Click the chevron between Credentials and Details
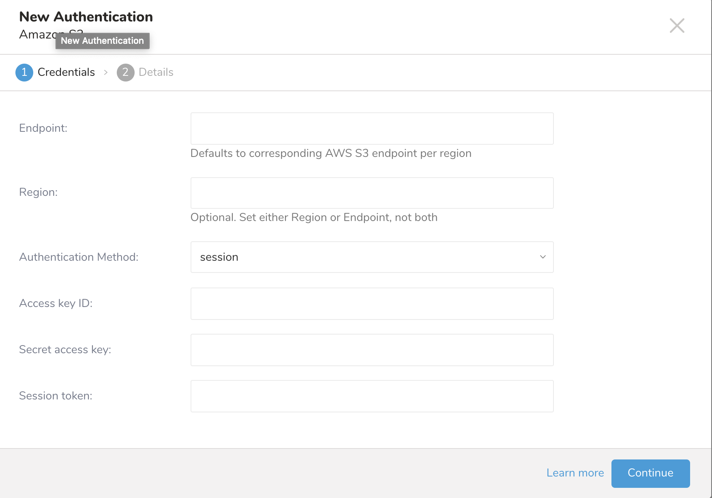Viewport: 712px width, 498px height. [x=106, y=73]
